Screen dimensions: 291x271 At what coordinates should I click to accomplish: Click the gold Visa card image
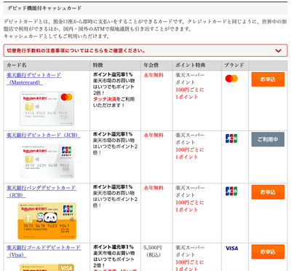point(47,267)
